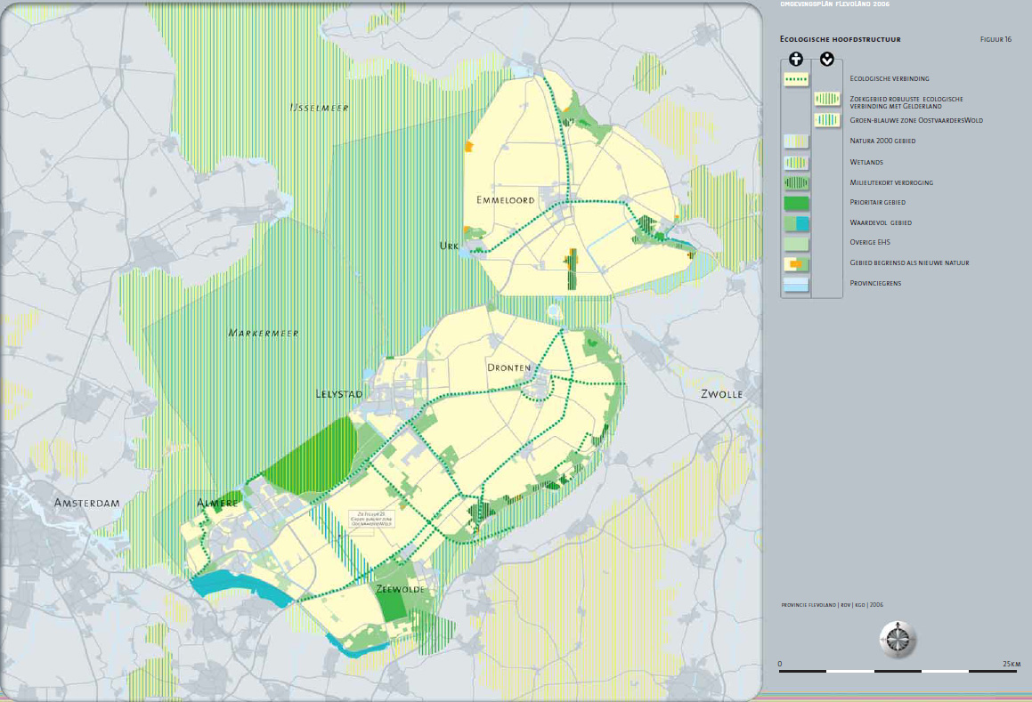The width and height of the screenshot is (1032, 702).
Task: Click the light blue Provinciegrens swatch
Action: pos(795,285)
